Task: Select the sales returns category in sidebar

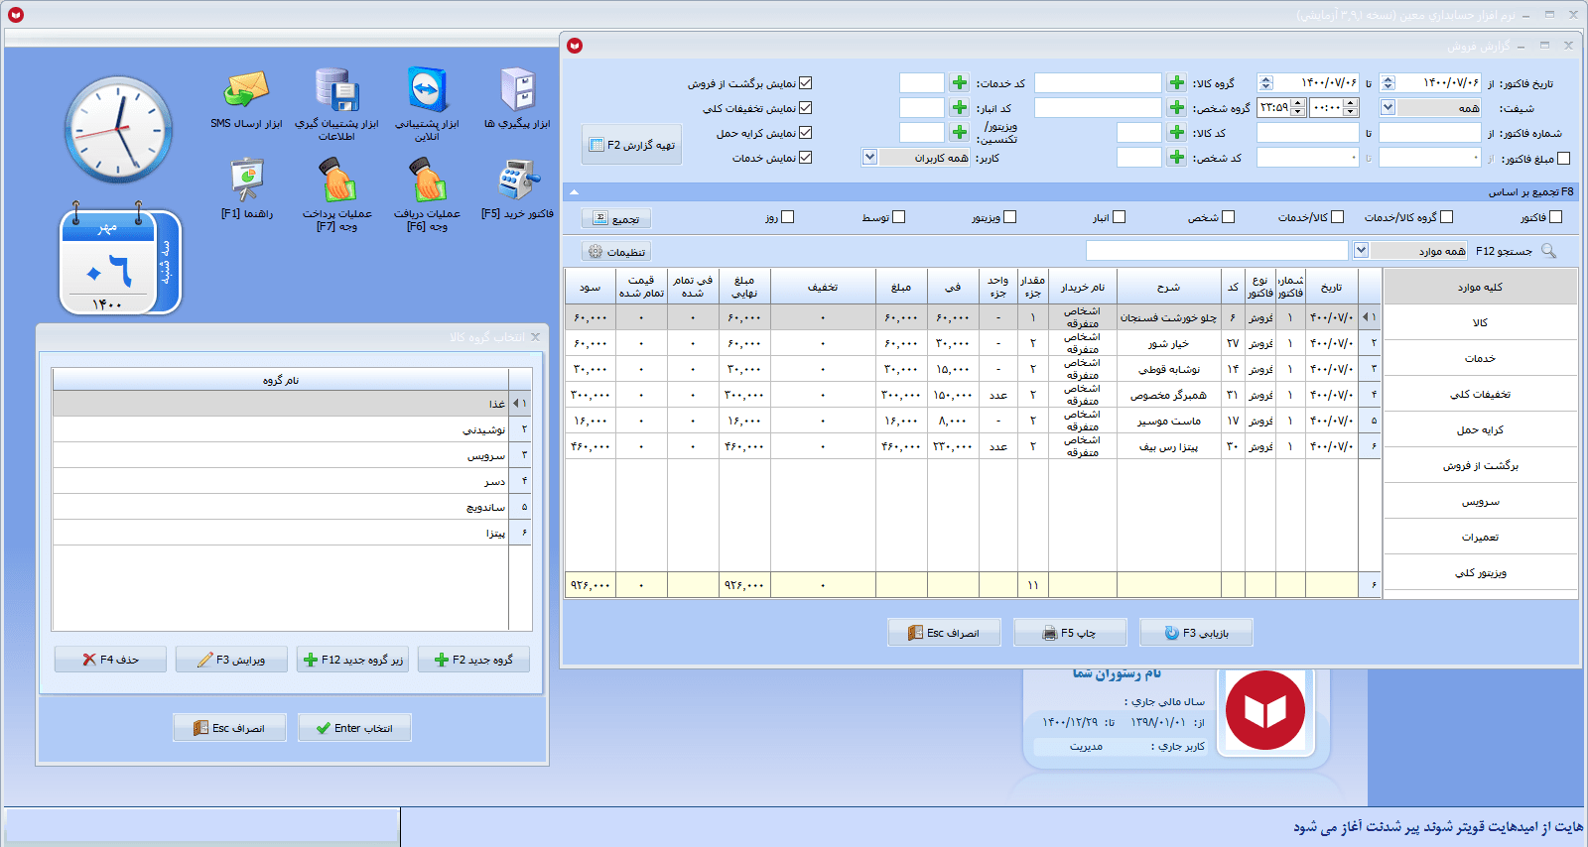Action: (1480, 466)
